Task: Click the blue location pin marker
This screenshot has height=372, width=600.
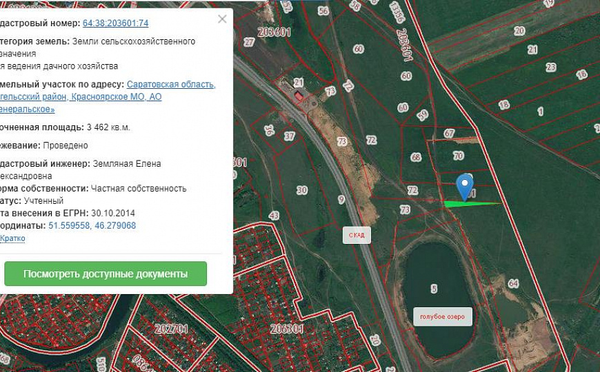Action: coord(466,185)
